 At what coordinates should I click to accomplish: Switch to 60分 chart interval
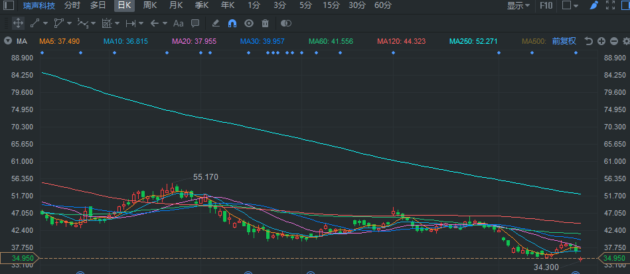383,5
